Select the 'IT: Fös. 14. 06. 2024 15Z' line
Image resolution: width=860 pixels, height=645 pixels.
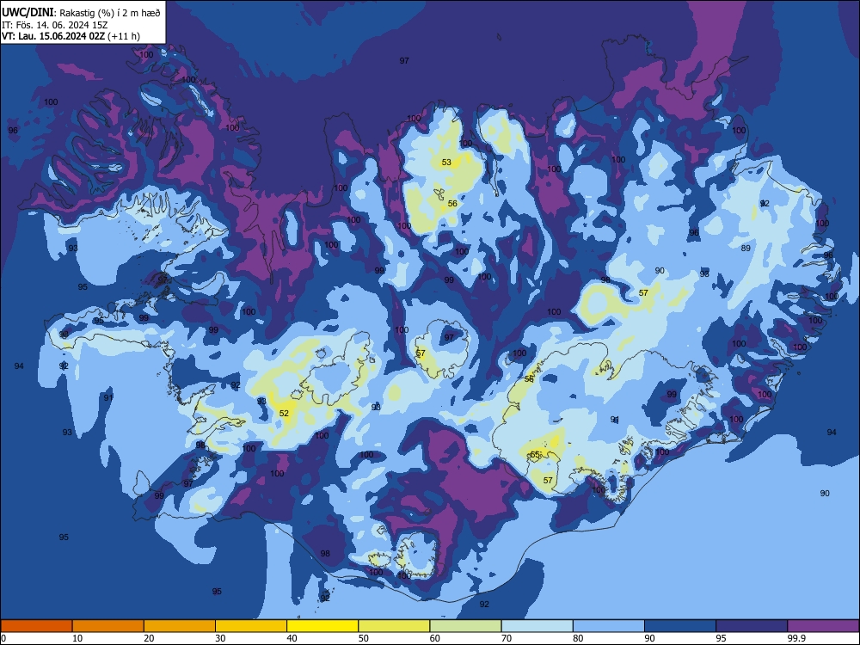coord(55,25)
